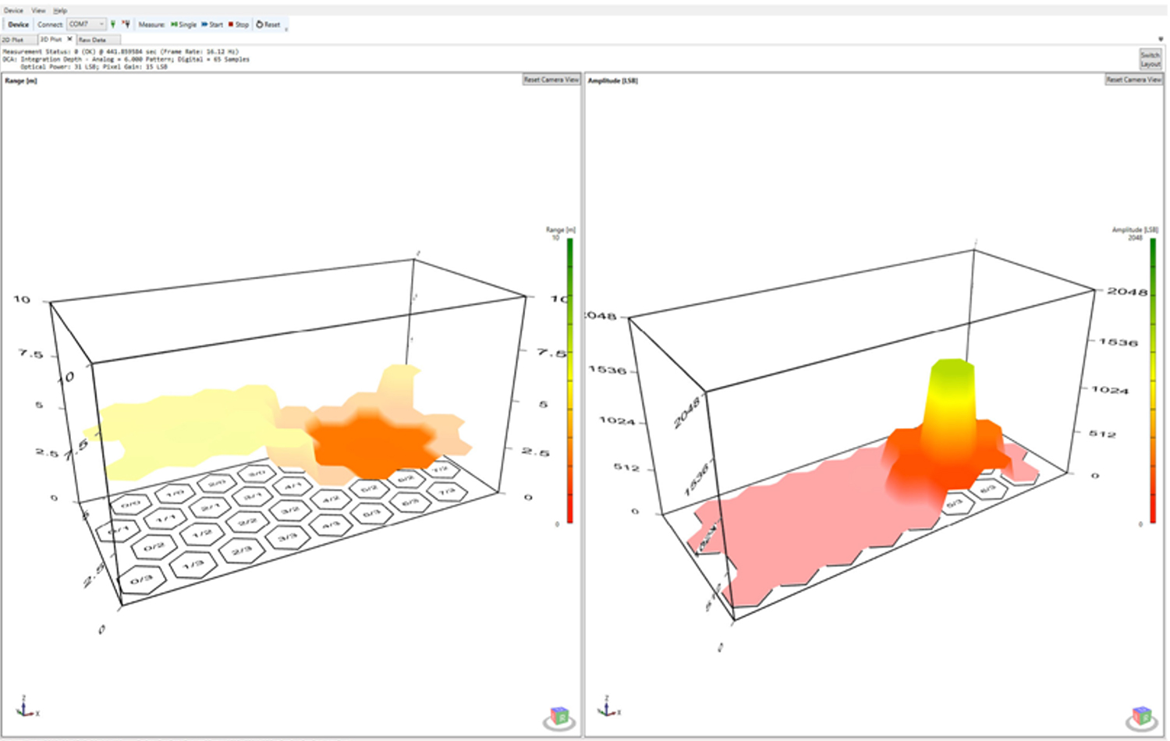Viewport: 1170px width, 741px height.
Task: Click the orientation cube in Amplitude plot
Action: tap(1142, 716)
